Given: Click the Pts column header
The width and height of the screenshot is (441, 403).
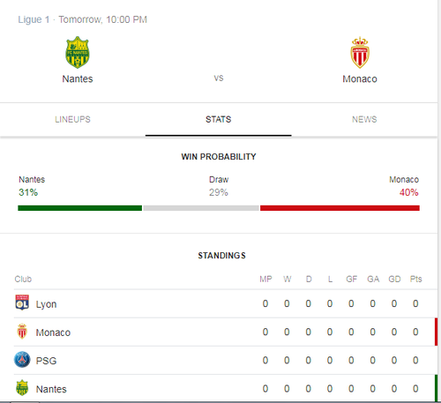Looking at the screenshot, I should pyautogui.click(x=415, y=279).
